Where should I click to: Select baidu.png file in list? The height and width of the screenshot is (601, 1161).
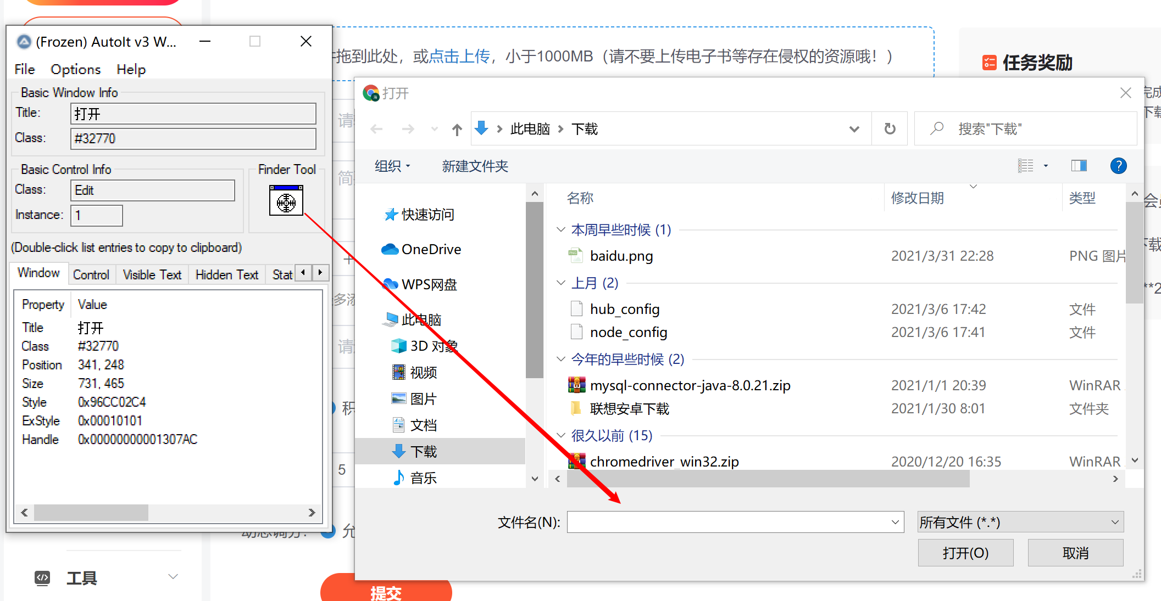621,256
